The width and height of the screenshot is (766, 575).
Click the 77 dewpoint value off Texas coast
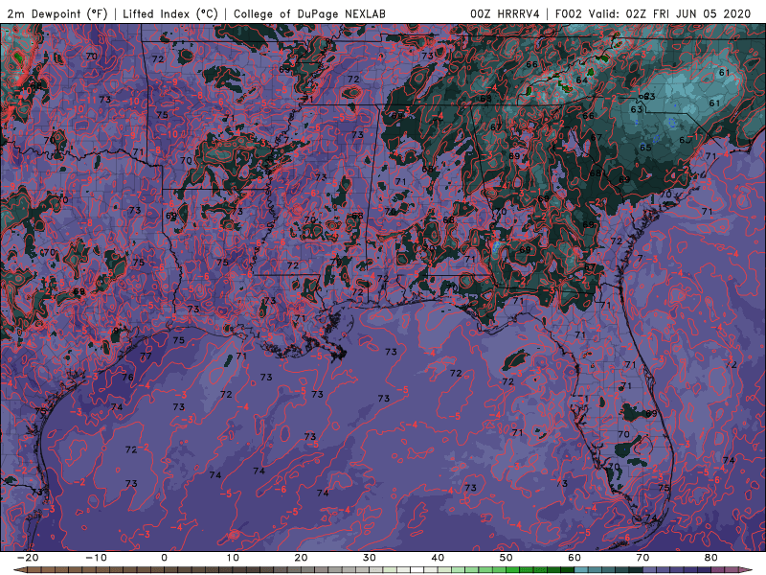[146, 356]
